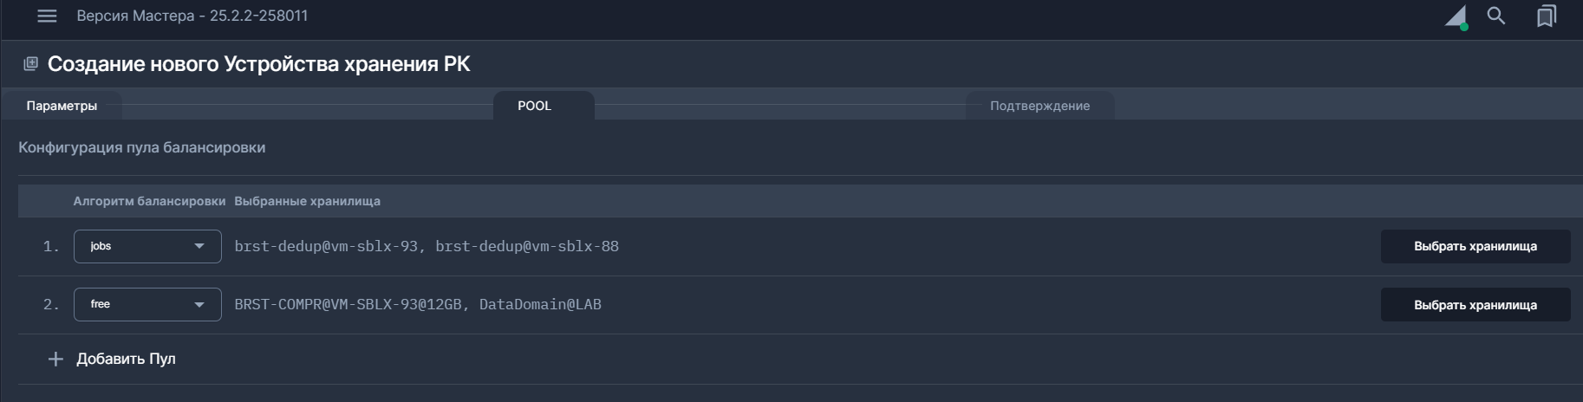The width and height of the screenshot is (1583, 402).
Task: Select the POOL tab
Action: [534, 106]
